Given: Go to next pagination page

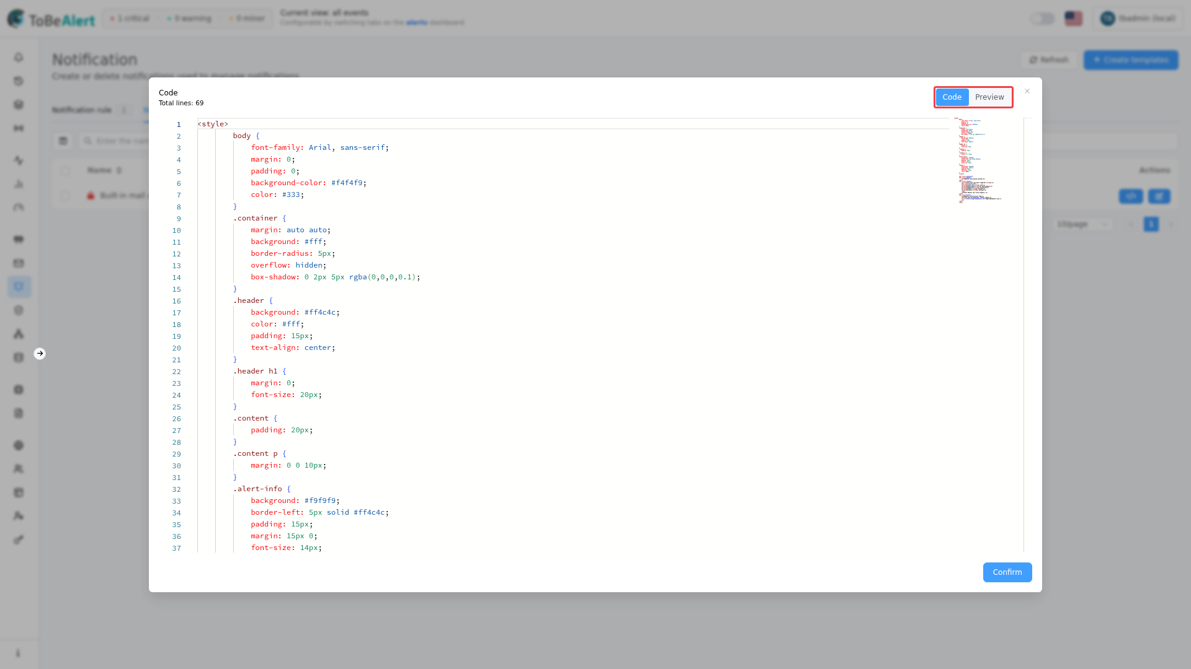Looking at the screenshot, I should (x=1171, y=224).
